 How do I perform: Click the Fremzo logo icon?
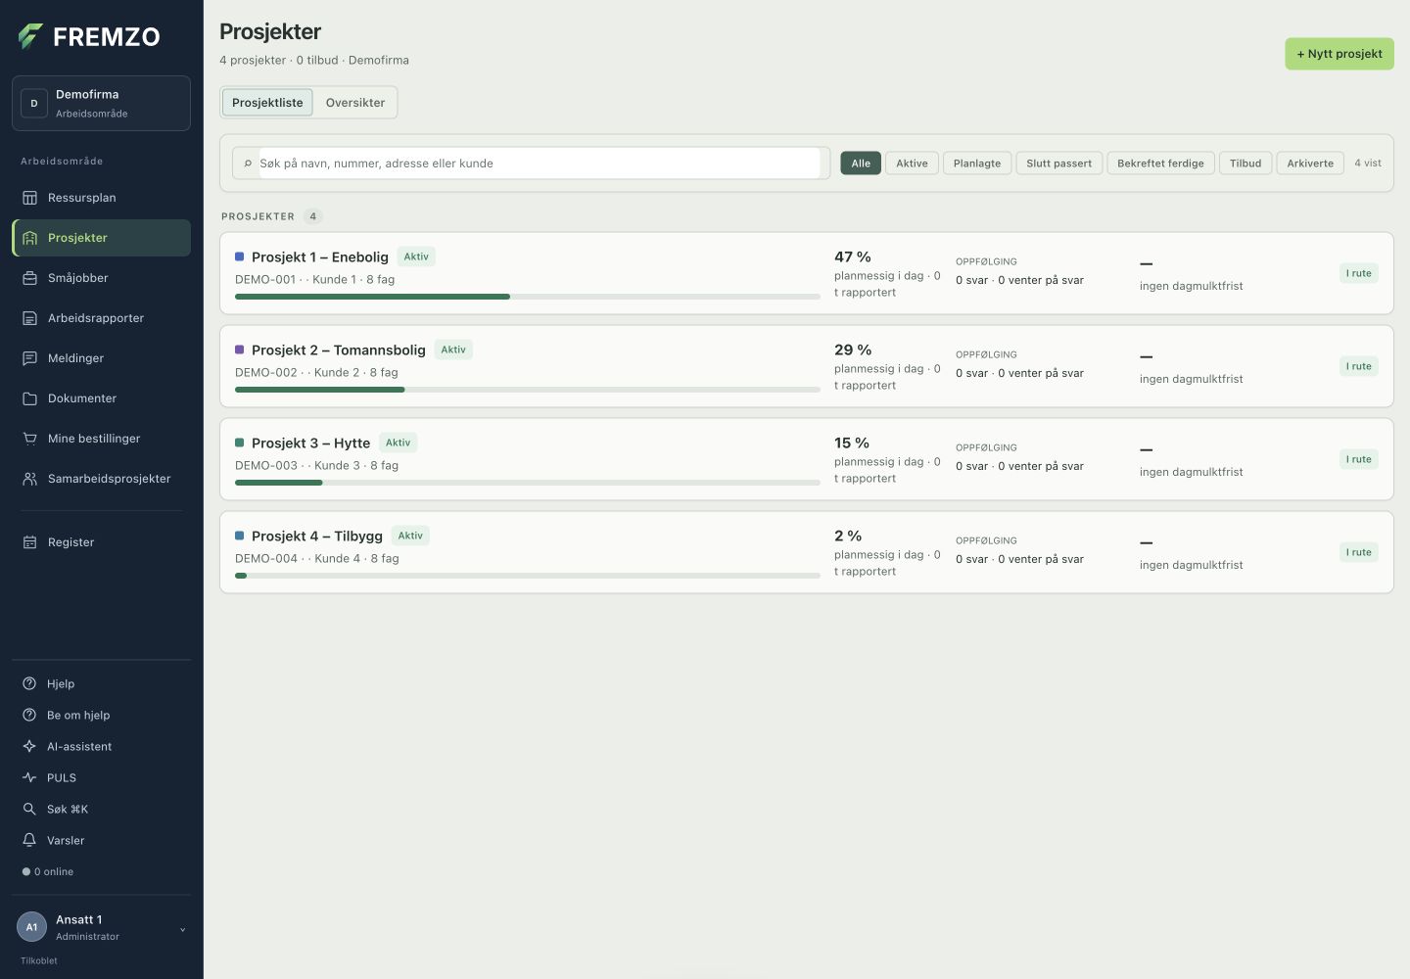pyautogui.click(x=30, y=36)
